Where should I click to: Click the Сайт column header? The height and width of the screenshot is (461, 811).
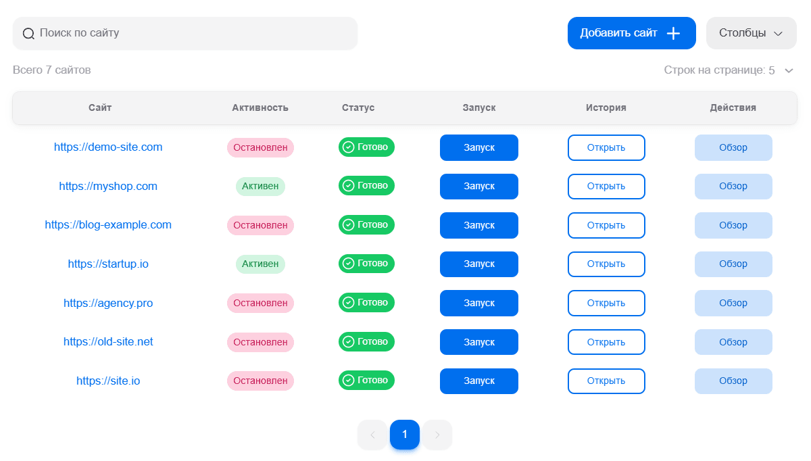(x=100, y=107)
